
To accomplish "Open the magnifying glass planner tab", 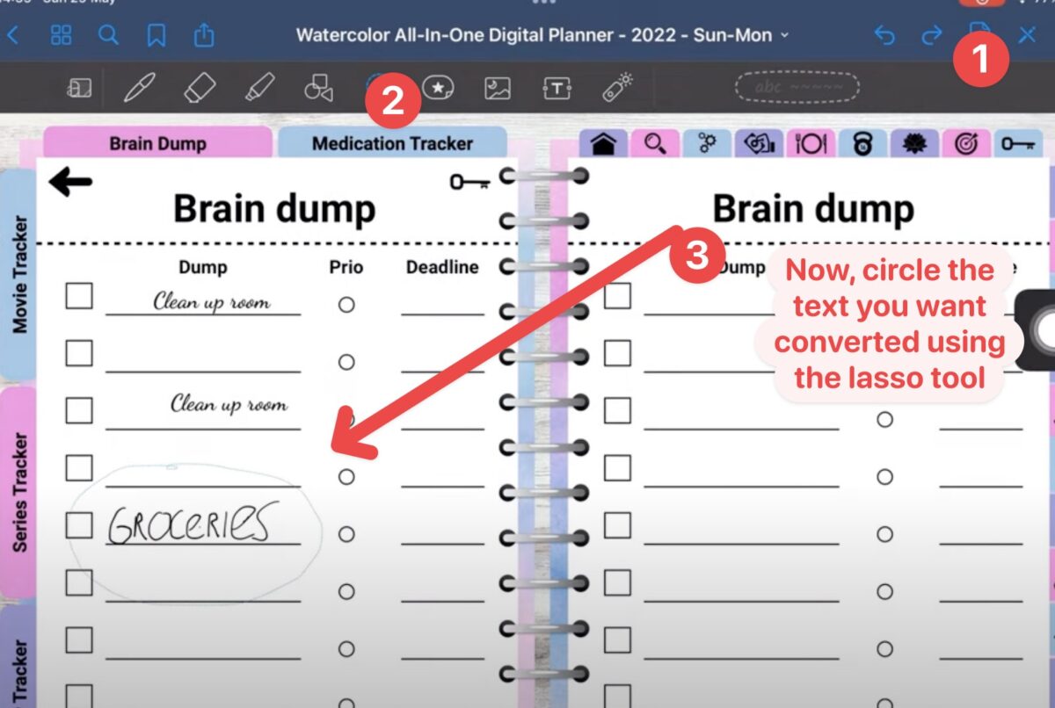I will point(655,144).
